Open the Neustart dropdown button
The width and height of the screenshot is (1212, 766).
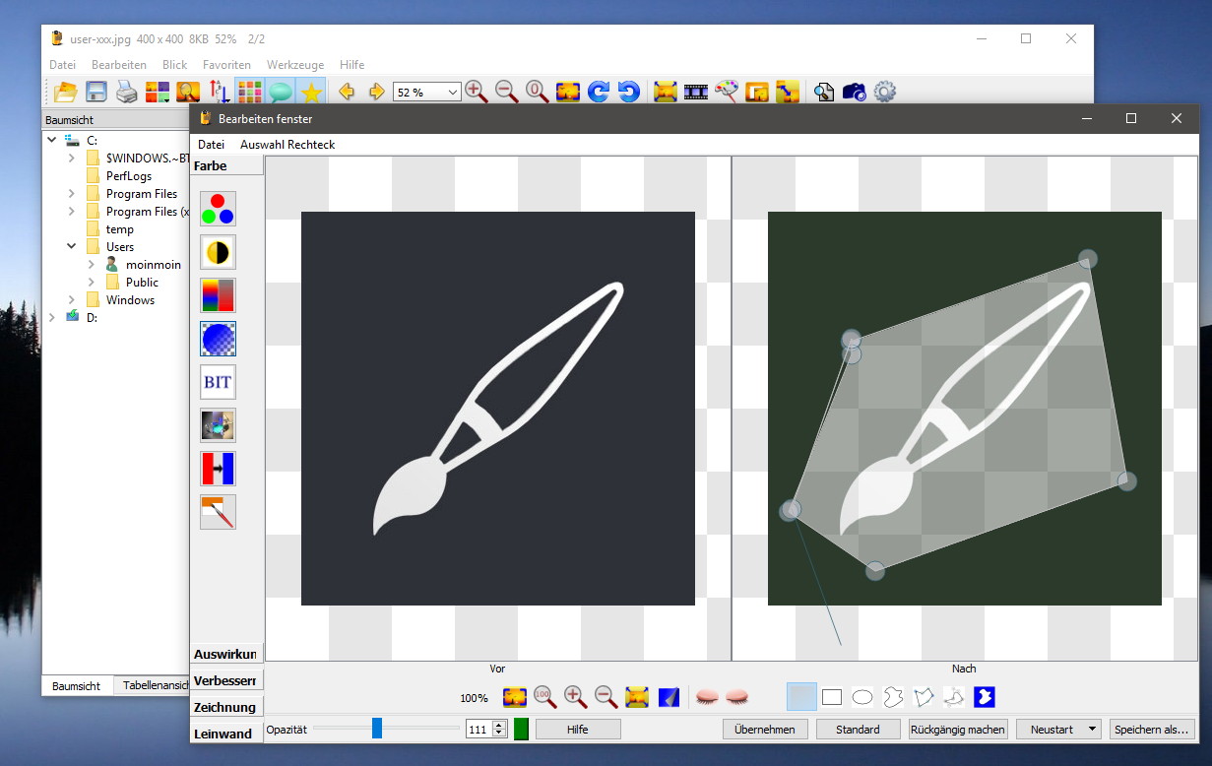(x=1059, y=730)
